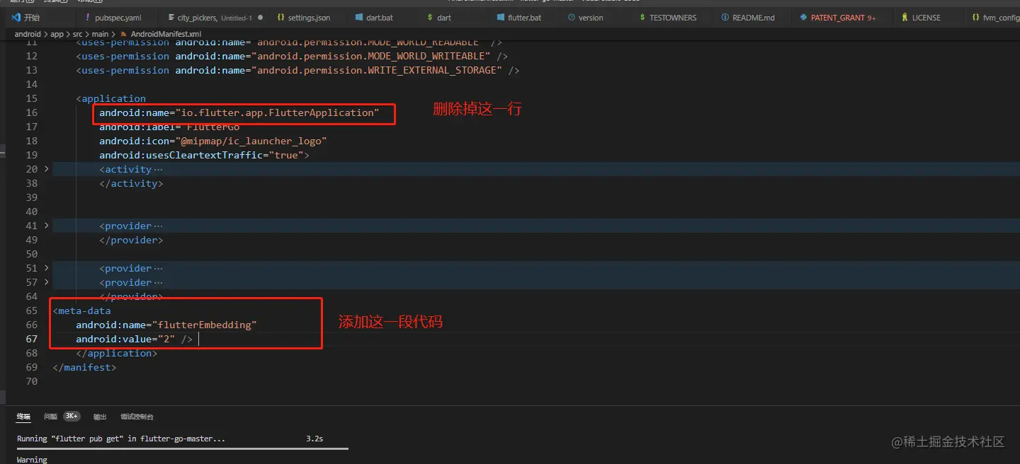Open the 输出 output panel tab

pos(100,417)
